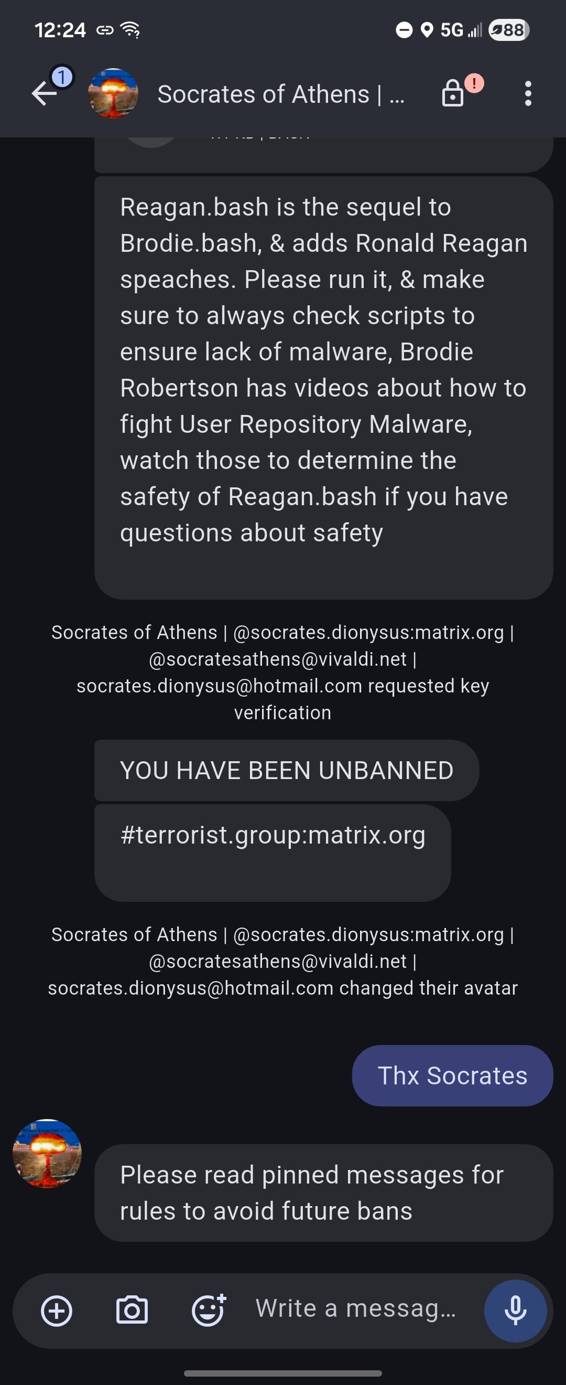The image size is (566, 1385).
Task: Tap the microphone voice message button
Action: coord(515,1311)
